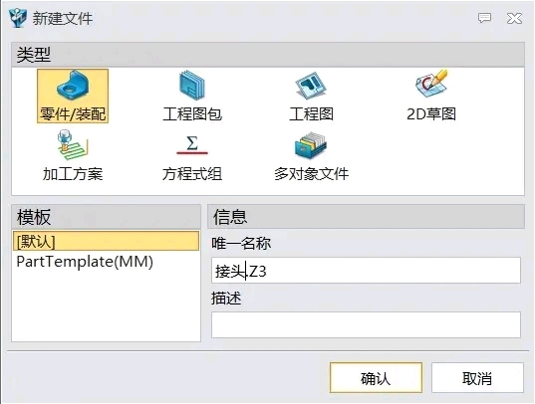Click the 信息 panel header
Image resolution: width=535 pixels, height=404 pixels.
366,217
